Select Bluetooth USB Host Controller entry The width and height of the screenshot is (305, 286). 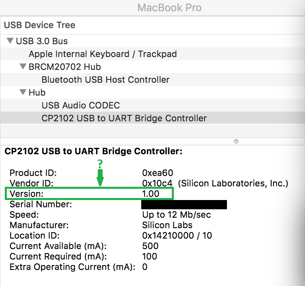[105, 80]
